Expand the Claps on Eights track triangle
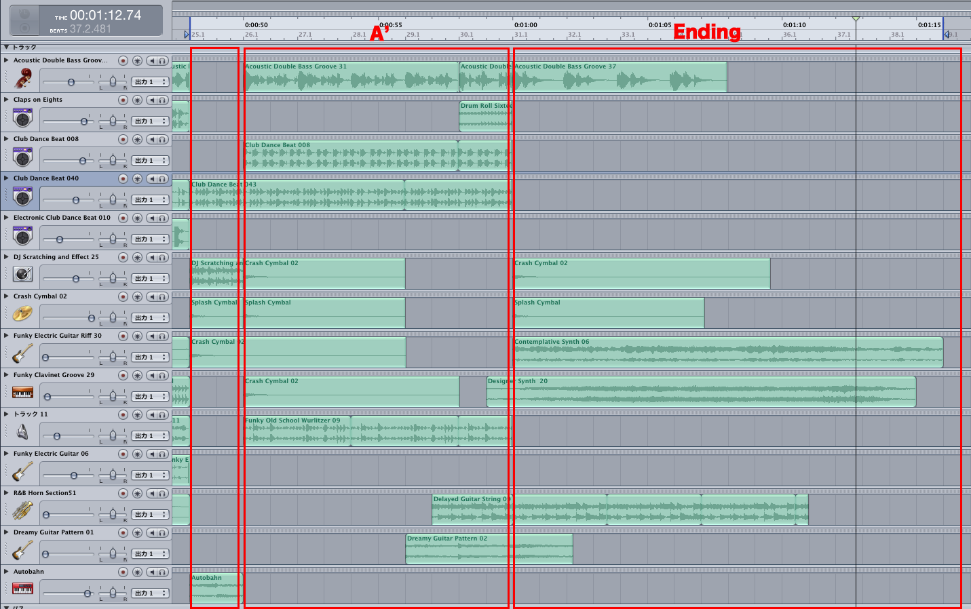The height and width of the screenshot is (609, 971). (x=6, y=99)
